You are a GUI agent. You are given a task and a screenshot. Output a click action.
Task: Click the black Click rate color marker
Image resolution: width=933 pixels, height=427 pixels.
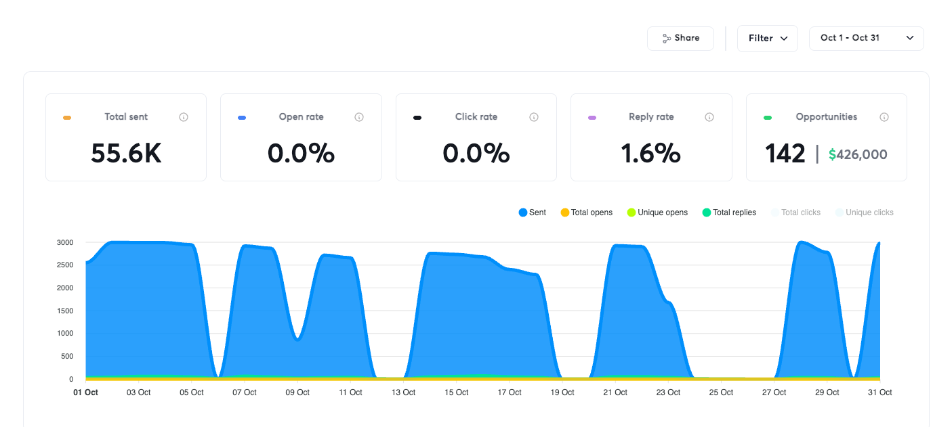417,118
